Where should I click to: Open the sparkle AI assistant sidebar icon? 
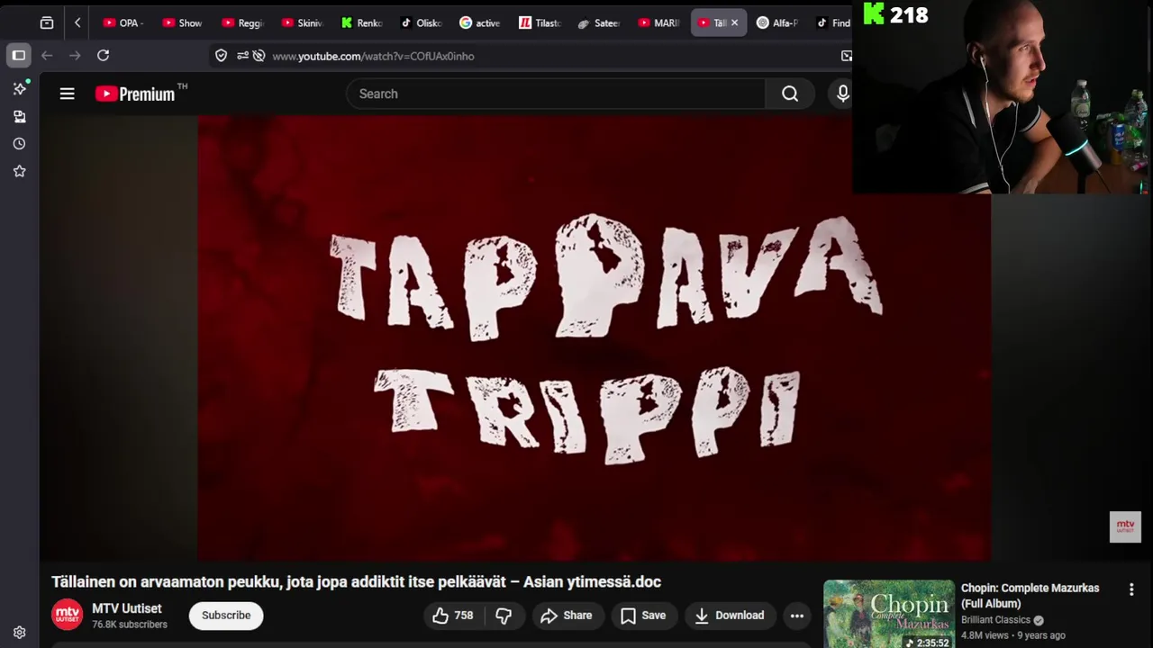point(19,88)
